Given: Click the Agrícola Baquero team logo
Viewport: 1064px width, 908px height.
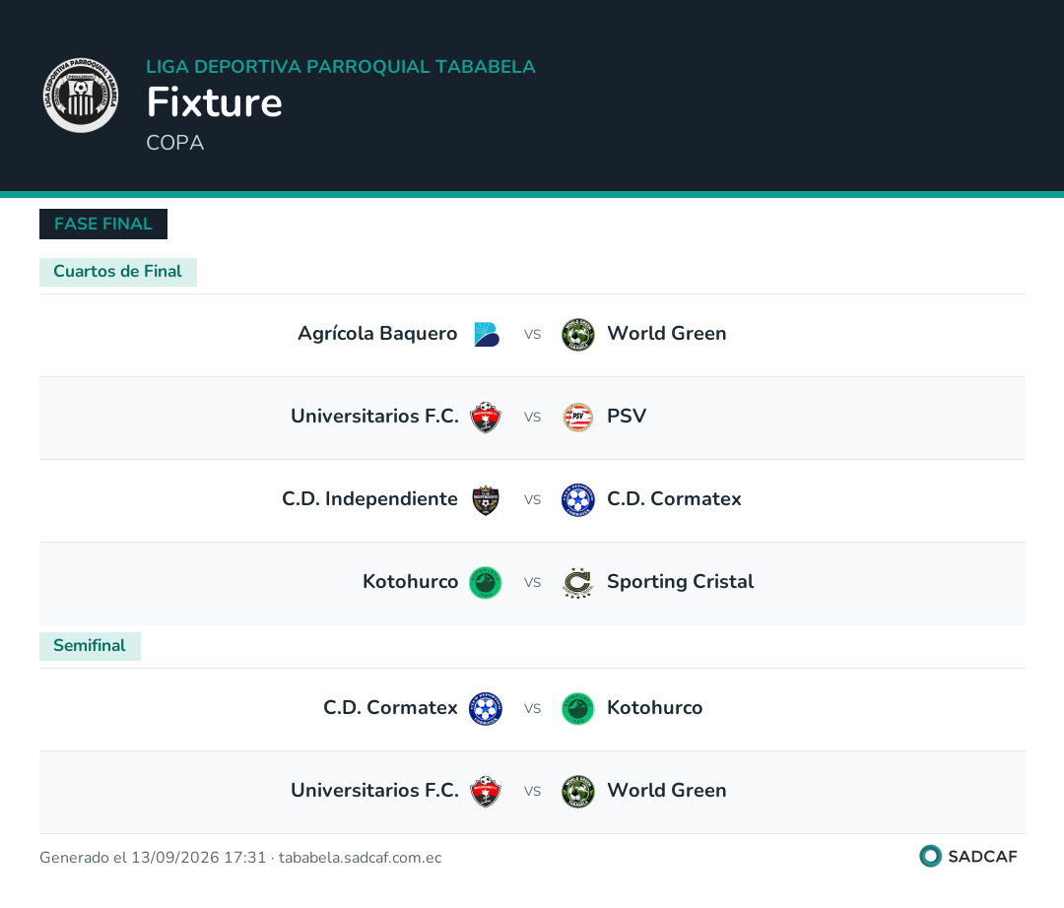Looking at the screenshot, I should point(486,334).
